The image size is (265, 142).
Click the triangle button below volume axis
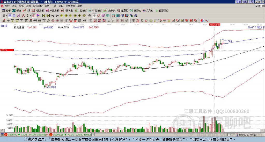click(2, 130)
